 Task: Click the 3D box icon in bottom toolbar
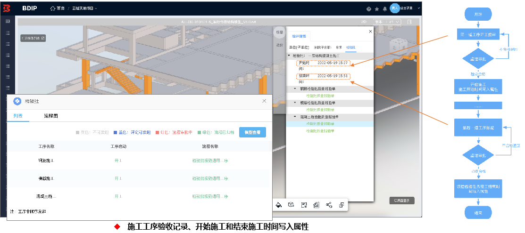292,205
